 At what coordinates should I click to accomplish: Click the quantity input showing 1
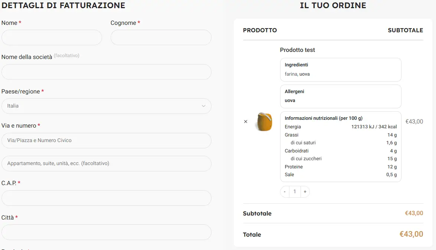(x=295, y=191)
